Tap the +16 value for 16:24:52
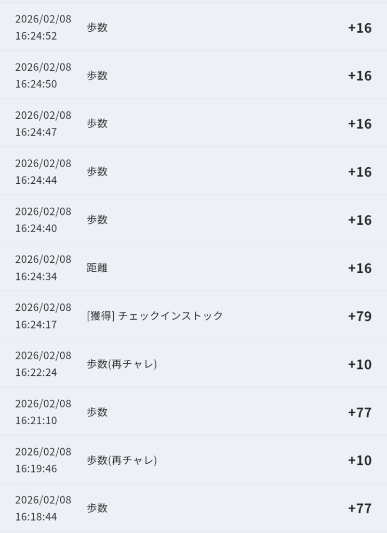Viewport: 387px width, 533px height. pos(359,28)
